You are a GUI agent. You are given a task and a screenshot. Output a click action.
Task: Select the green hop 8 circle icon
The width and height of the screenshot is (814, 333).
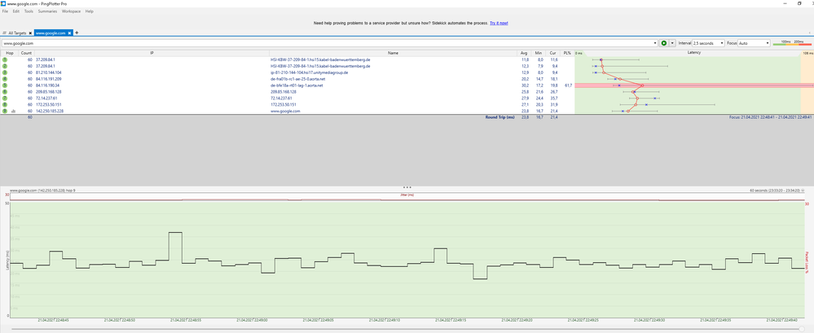5,104
